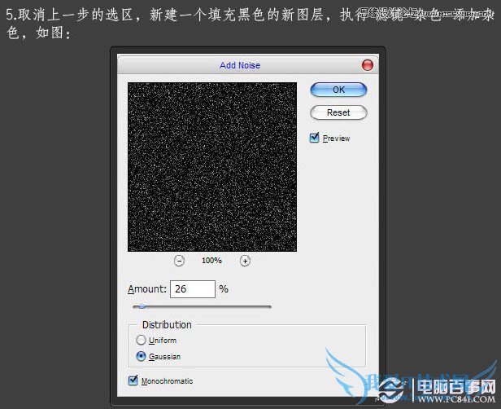
Task: Click the Distribution group label
Action: pos(167,325)
